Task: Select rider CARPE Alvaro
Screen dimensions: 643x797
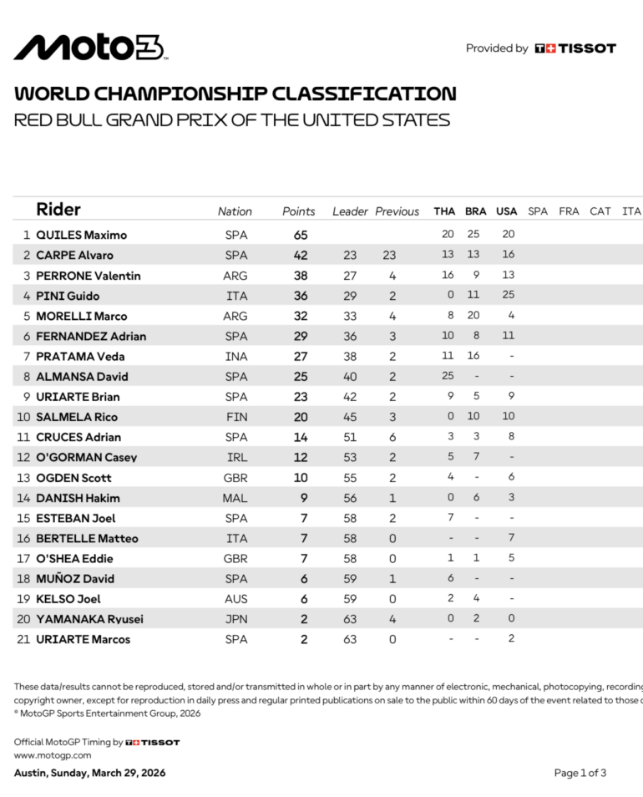Action: (75, 256)
